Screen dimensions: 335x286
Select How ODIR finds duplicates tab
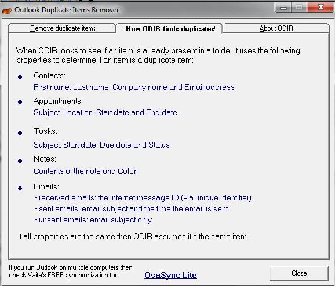(170, 28)
